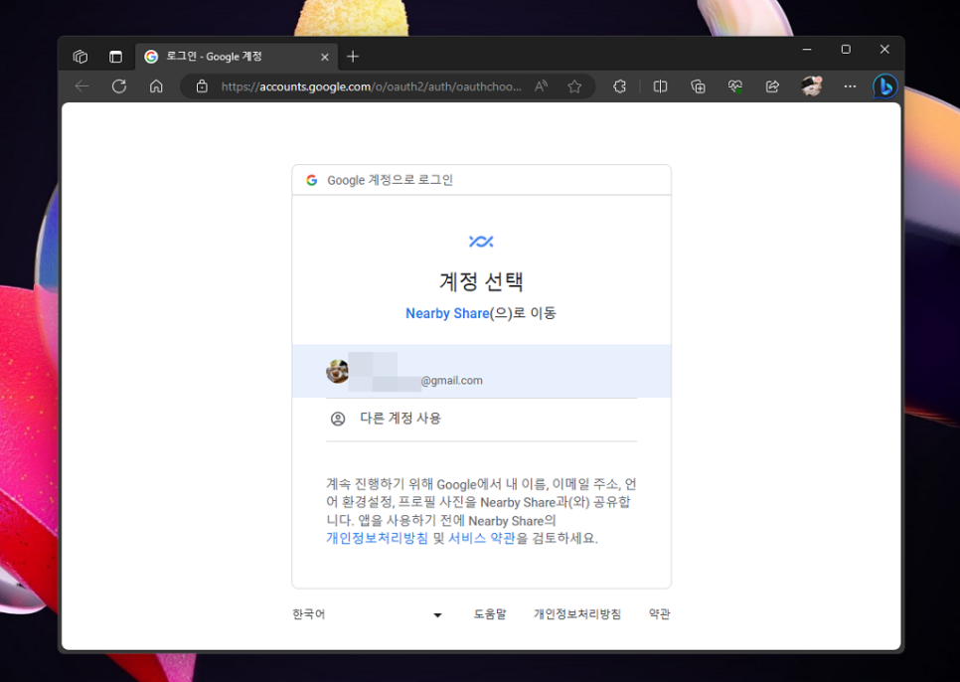Click the 계정 선택 heading text
Viewport: 960px width, 682px height.
[x=481, y=281]
